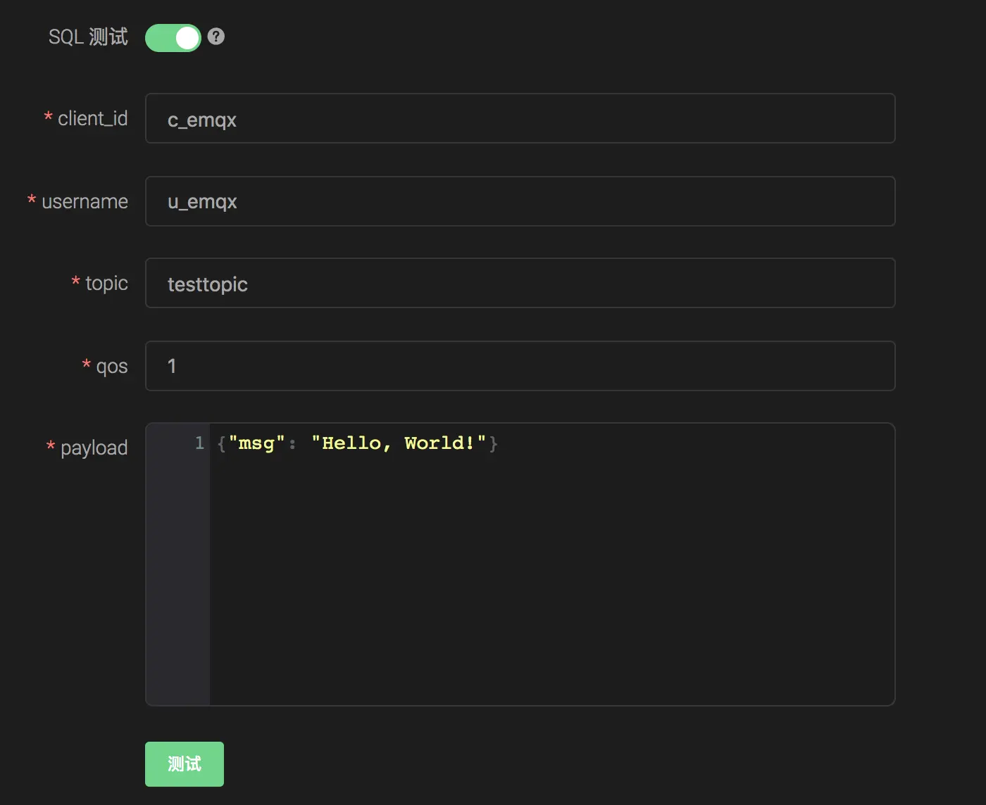Image resolution: width=986 pixels, height=805 pixels.
Task: Click the "SQL 测试" label text
Action: (88, 37)
